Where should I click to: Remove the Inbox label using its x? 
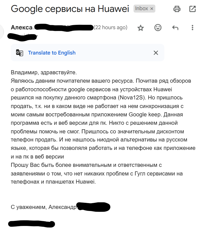(152, 8)
